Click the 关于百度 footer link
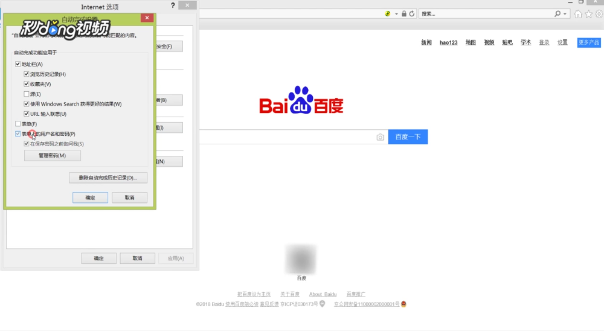 pyautogui.click(x=290, y=294)
